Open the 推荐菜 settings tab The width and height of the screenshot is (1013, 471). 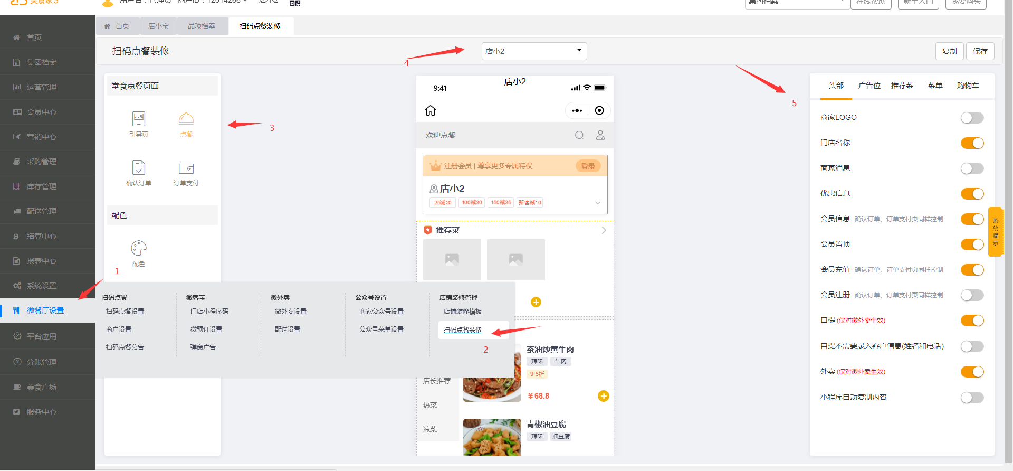902,86
